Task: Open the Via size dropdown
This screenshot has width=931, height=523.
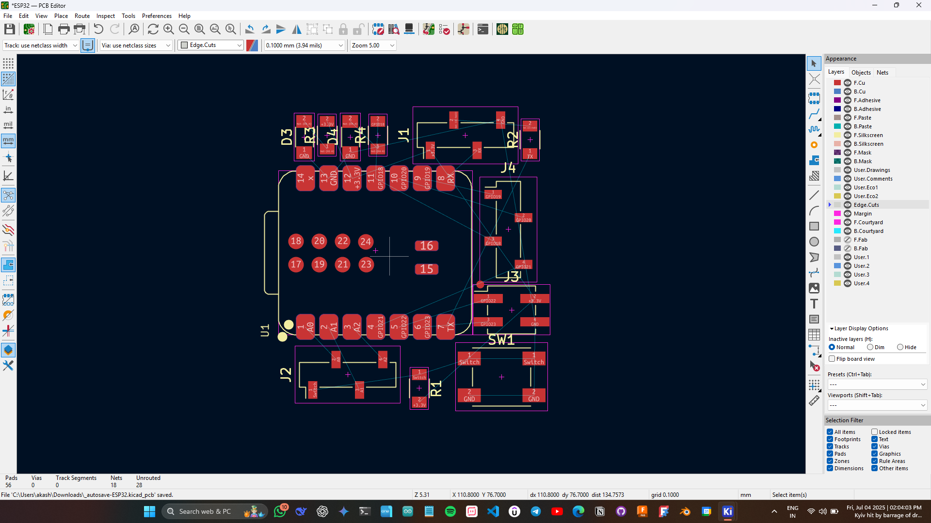Action: (136, 46)
